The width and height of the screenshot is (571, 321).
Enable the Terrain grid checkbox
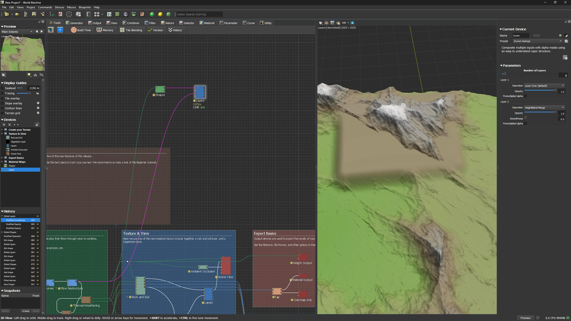3,113
